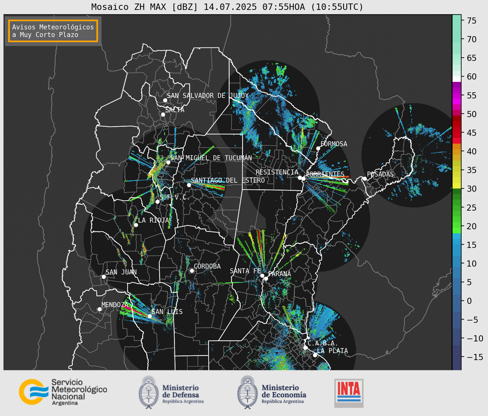Click the Ministerio de Defensa logo
Screen dimensions: 488x416
(x=171, y=392)
